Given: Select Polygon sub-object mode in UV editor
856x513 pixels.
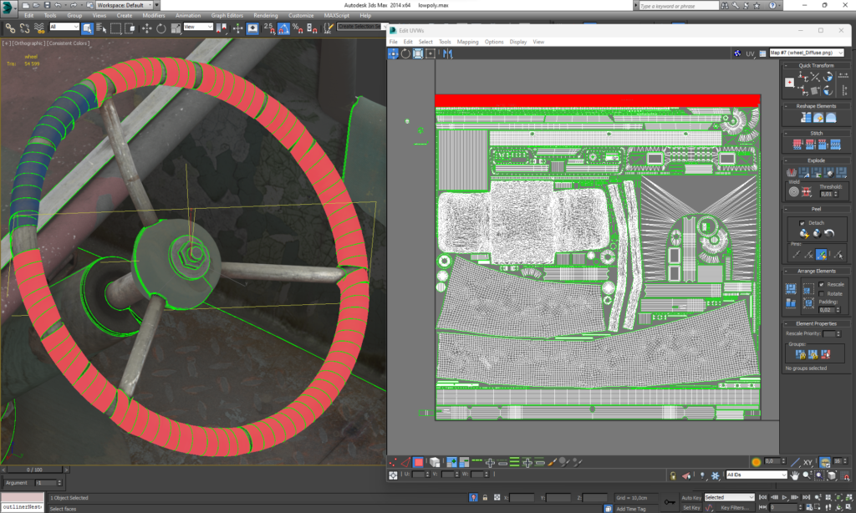Looking at the screenshot, I should [x=418, y=461].
